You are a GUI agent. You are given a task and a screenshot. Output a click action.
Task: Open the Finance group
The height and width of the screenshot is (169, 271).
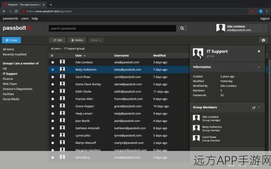(8, 79)
